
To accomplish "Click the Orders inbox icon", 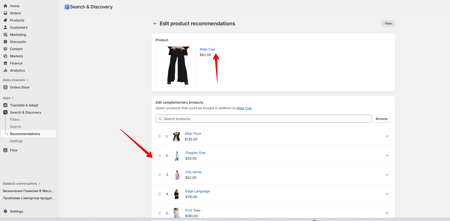I will click(x=5, y=13).
